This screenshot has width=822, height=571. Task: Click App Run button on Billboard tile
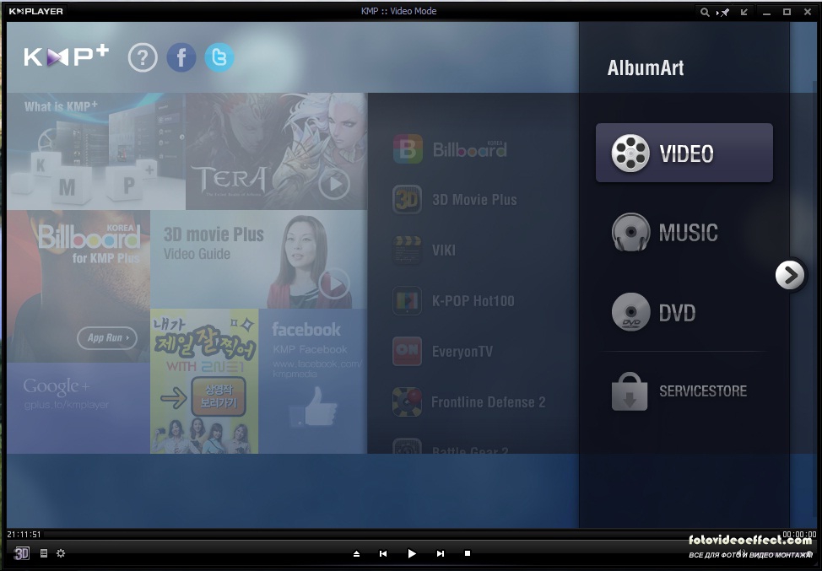coord(107,338)
